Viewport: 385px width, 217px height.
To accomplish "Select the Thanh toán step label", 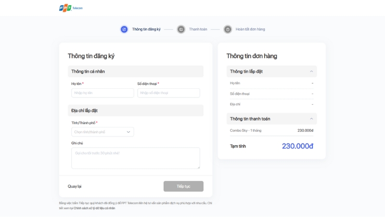I will 198,29.
